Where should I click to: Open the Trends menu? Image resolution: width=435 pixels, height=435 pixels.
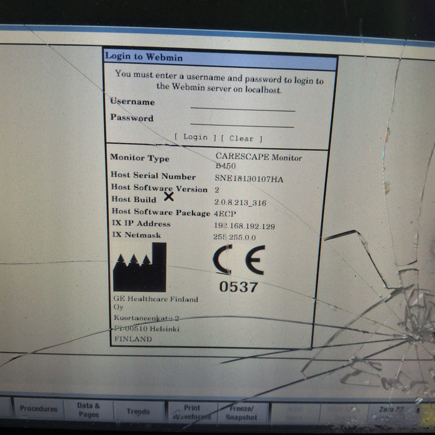[x=138, y=411]
